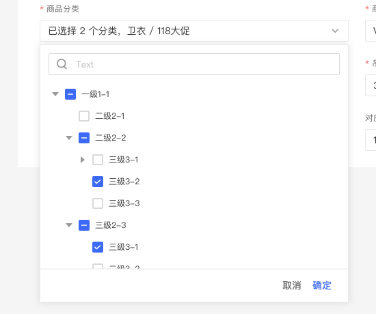
Task: Click the search magnifier icon
Action: click(62, 64)
